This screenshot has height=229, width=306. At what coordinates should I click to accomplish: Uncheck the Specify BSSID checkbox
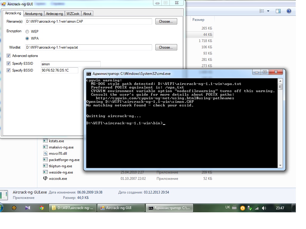pos(8,70)
